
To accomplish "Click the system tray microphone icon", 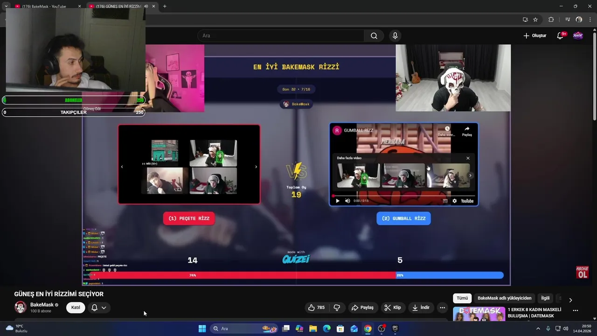I will tap(548, 329).
